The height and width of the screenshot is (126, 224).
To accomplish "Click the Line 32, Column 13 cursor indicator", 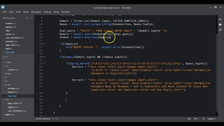I will coord(43,119).
